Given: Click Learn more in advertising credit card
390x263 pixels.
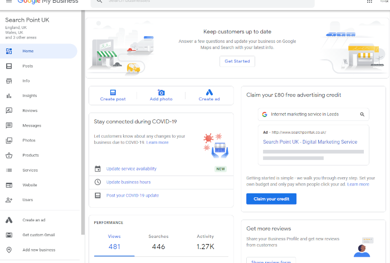Looking at the screenshot, I should 358,184.
